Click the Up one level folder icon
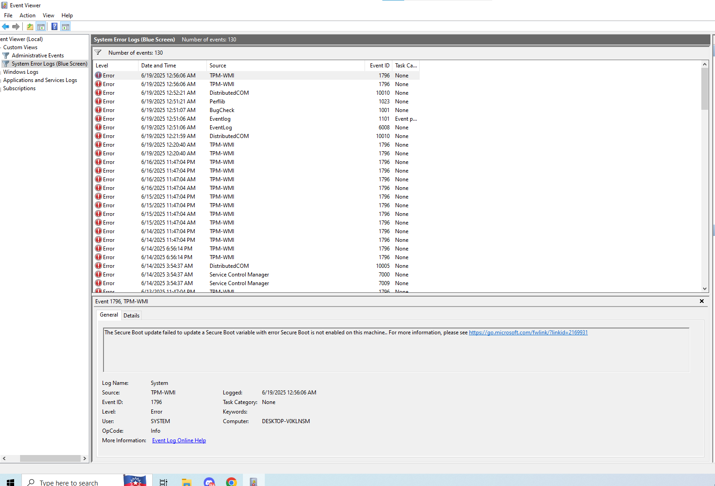This screenshot has width=715, height=486. click(x=30, y=26)
